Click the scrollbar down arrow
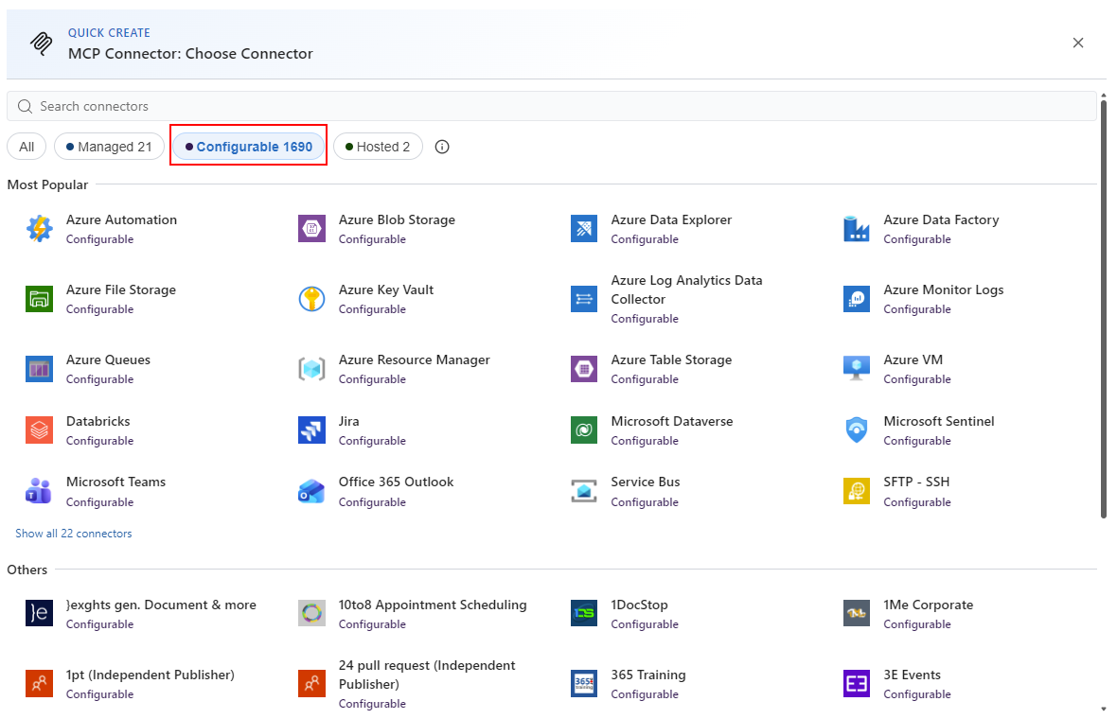The height and width of the screenshot is (719, 1117). 1104,709
